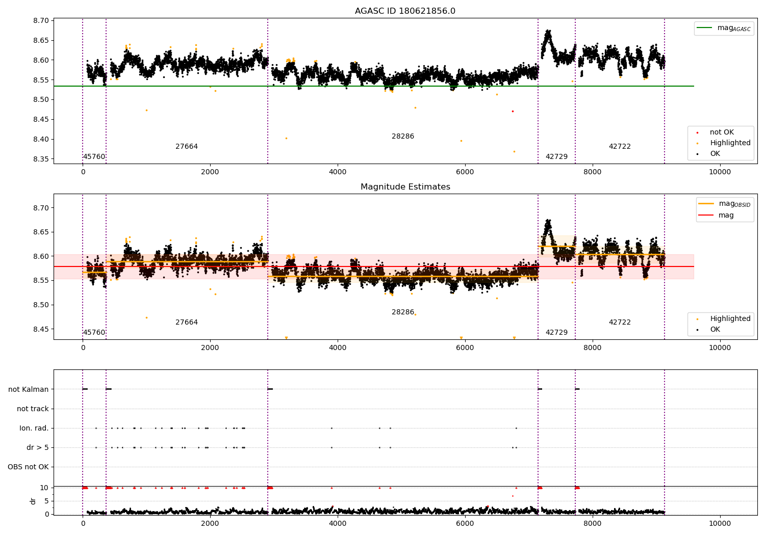
Task: Click the 'dr' y-axis label at bottom
Action: point(33,501)
